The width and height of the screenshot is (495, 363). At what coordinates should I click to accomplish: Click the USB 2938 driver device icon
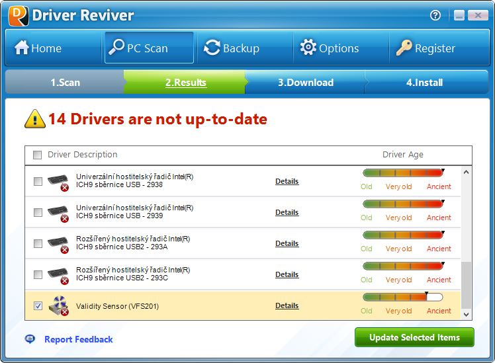point(58,182)
